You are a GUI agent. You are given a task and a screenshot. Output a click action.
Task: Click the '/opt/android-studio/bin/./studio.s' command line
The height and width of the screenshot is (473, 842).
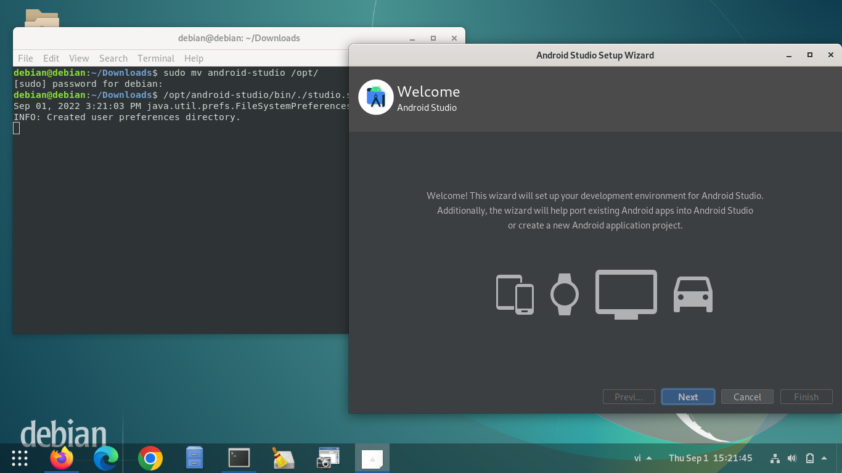(x=257, y=95)
